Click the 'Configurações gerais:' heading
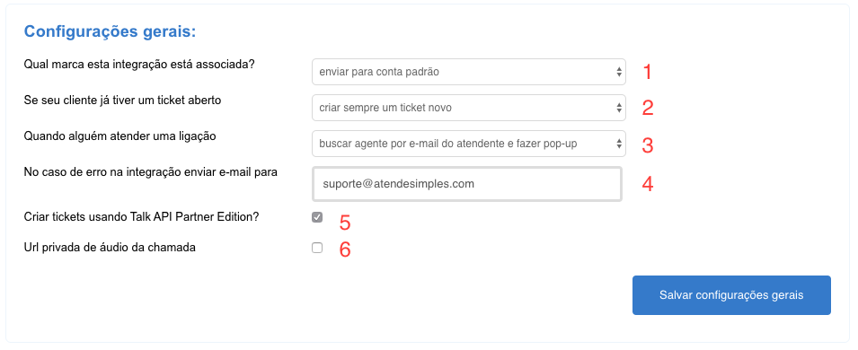 110,31
